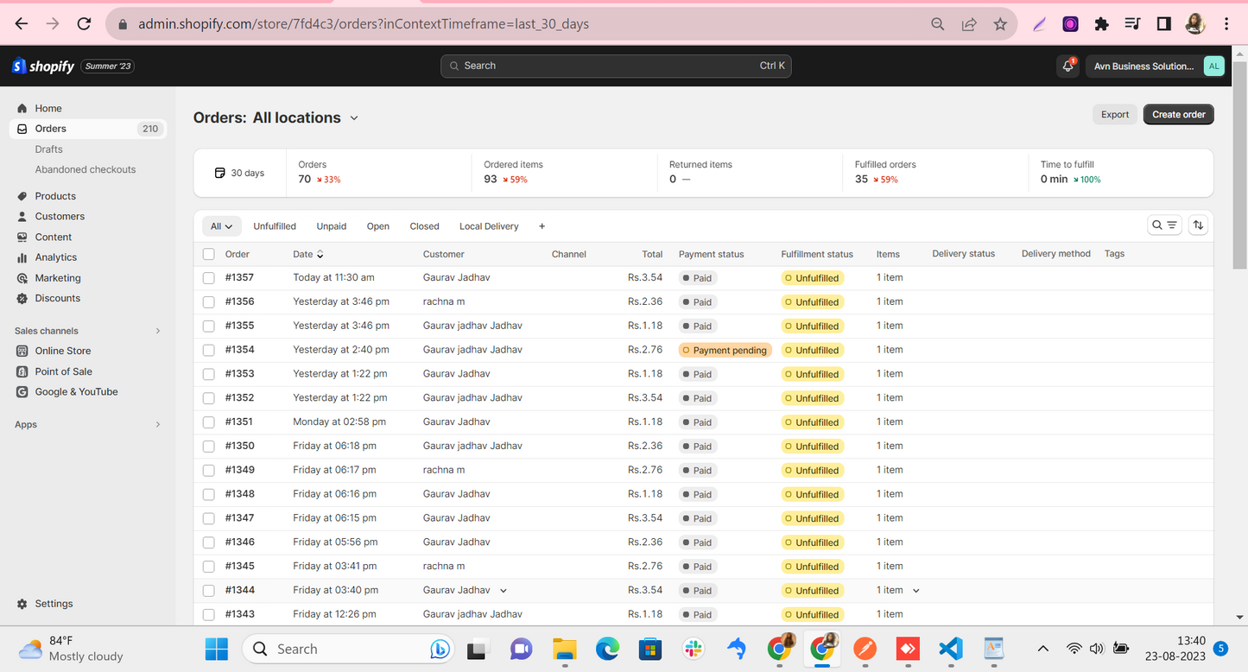Expand the Sales channels section

pyautogui.click(x=157, y=331)
